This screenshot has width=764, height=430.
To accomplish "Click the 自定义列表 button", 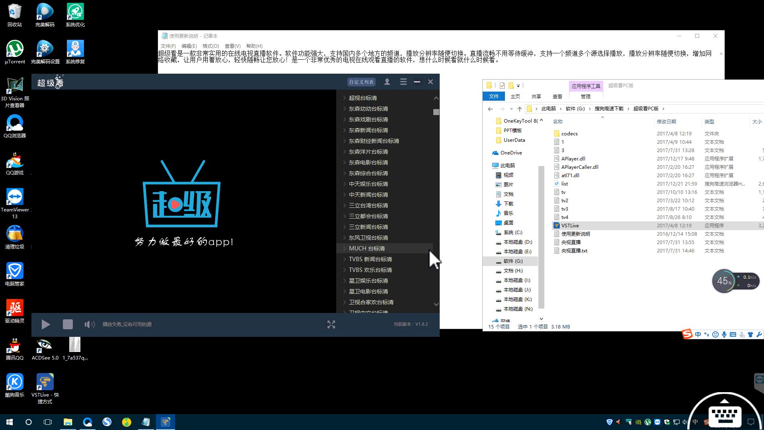I will pos(361,82).
